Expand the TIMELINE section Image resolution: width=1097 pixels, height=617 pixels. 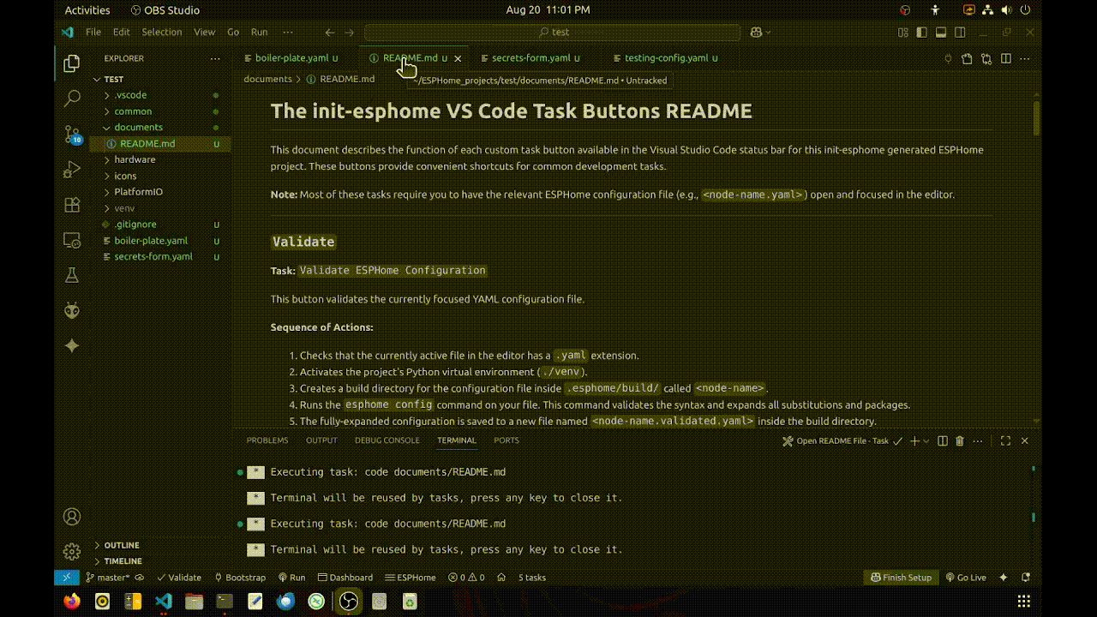pyautogui.click(x=123, y=561)
